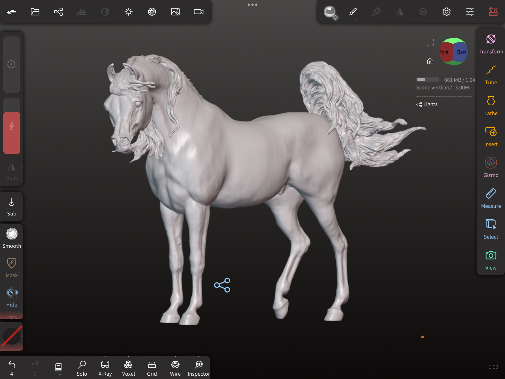Select the Tube tool
The height and width of the screenshot is (379, 505).
tap(490, 75)
